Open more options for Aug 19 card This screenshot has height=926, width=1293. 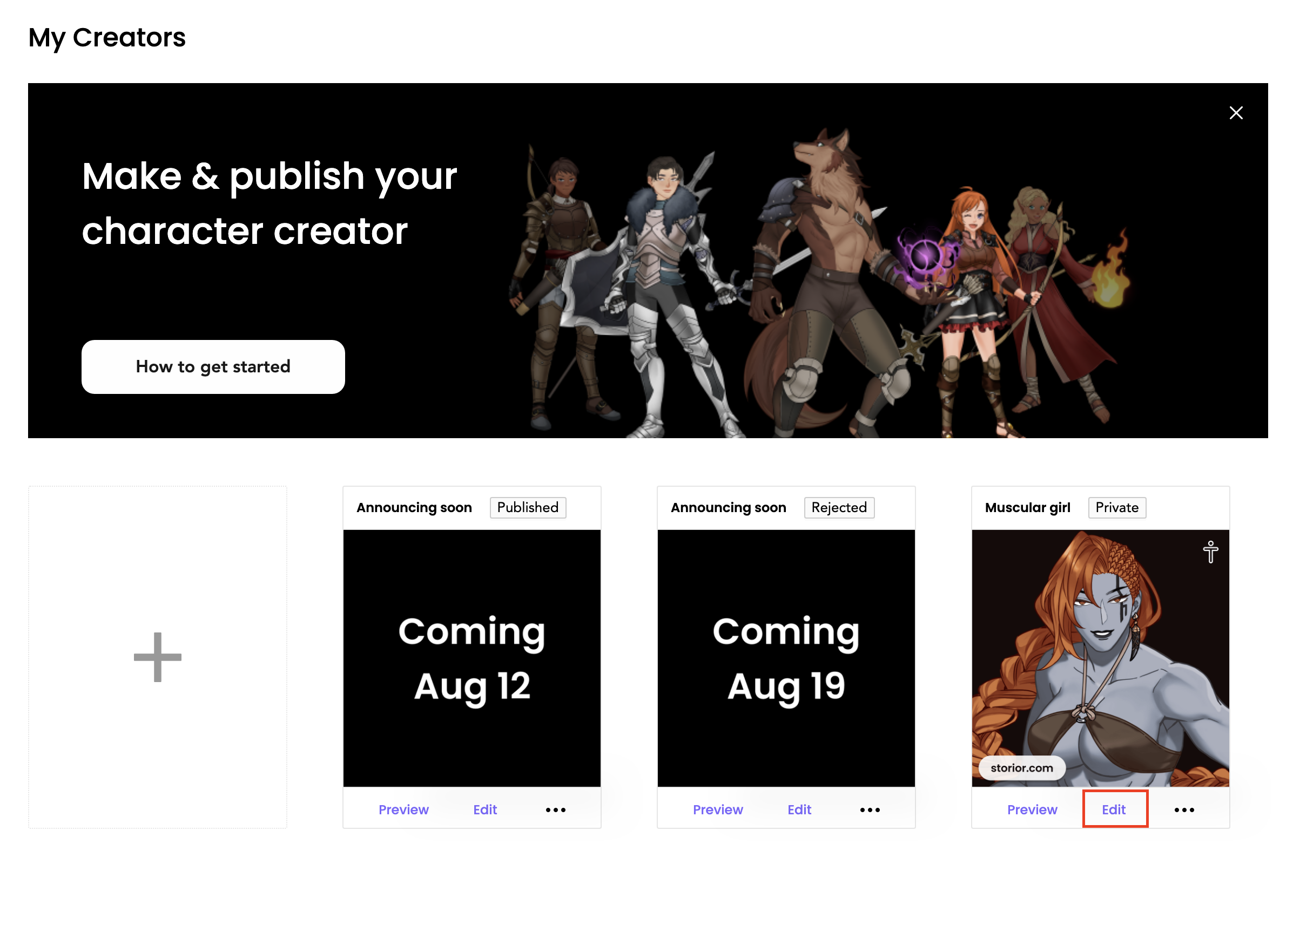pos(870,809)
